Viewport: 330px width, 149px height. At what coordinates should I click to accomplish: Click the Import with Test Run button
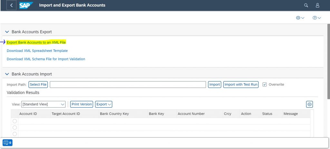(x=241, y=84)
